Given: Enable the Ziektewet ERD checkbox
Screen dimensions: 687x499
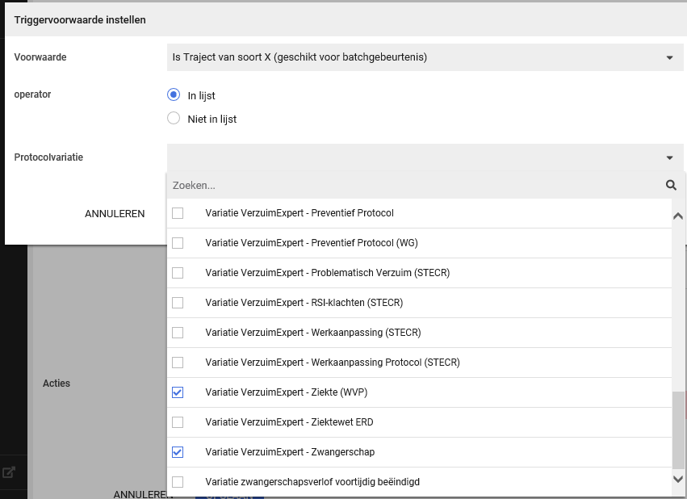Looking at the screenshot, I should pos(178,422).
